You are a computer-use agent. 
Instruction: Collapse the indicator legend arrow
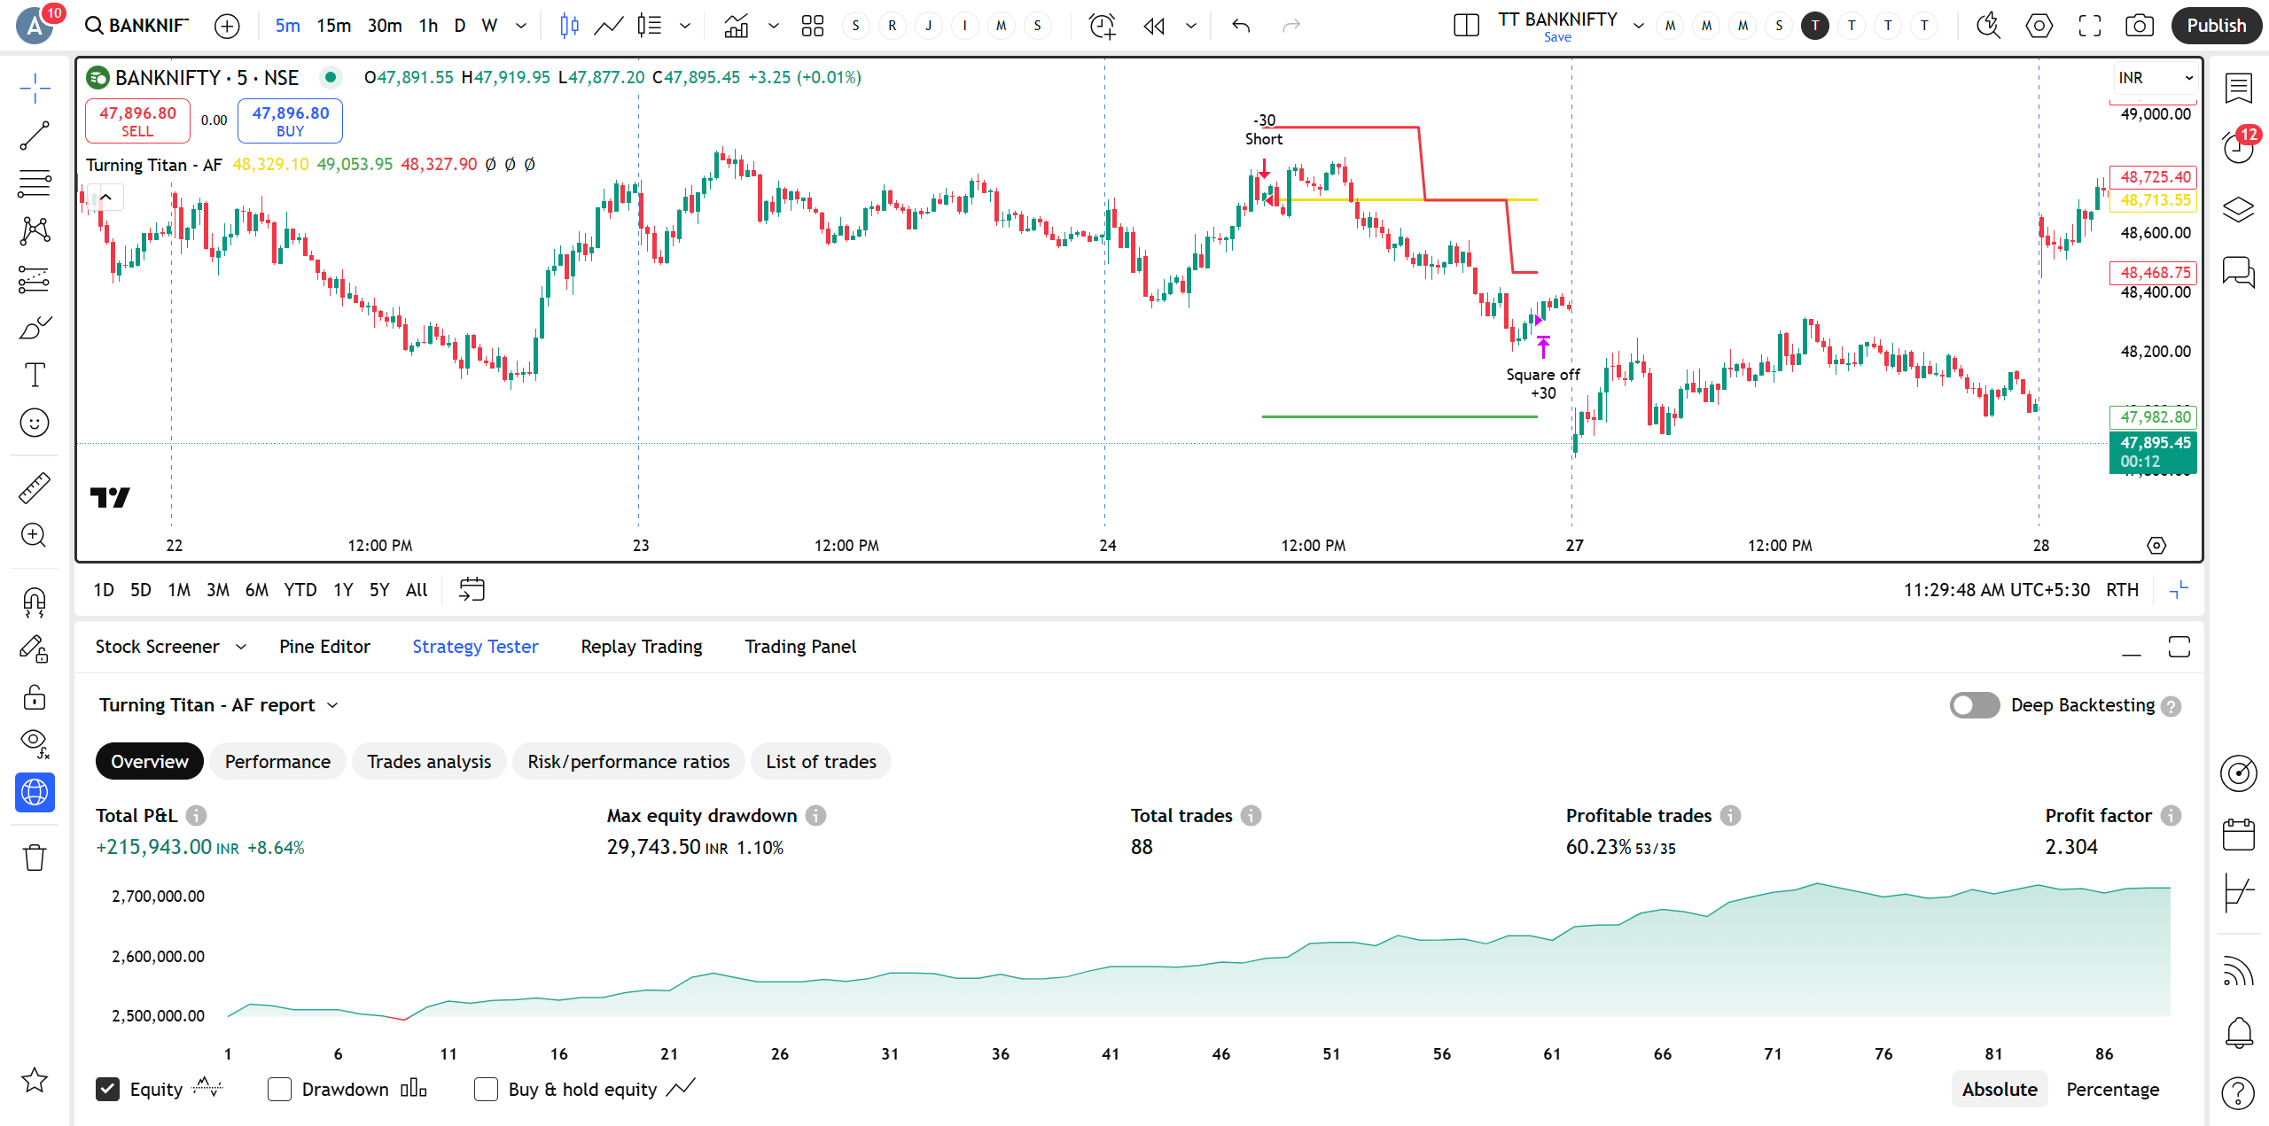pyautogui.click(x=105, y=197)
